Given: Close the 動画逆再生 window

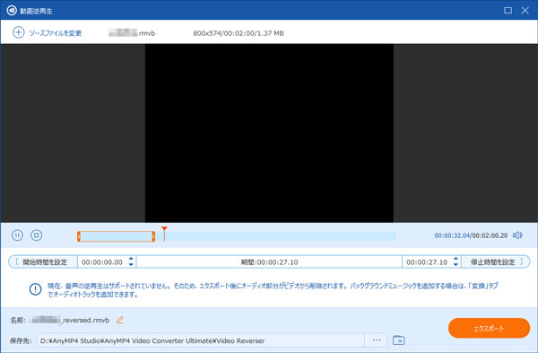Looking at the screenshot, I should click(525, 11).
